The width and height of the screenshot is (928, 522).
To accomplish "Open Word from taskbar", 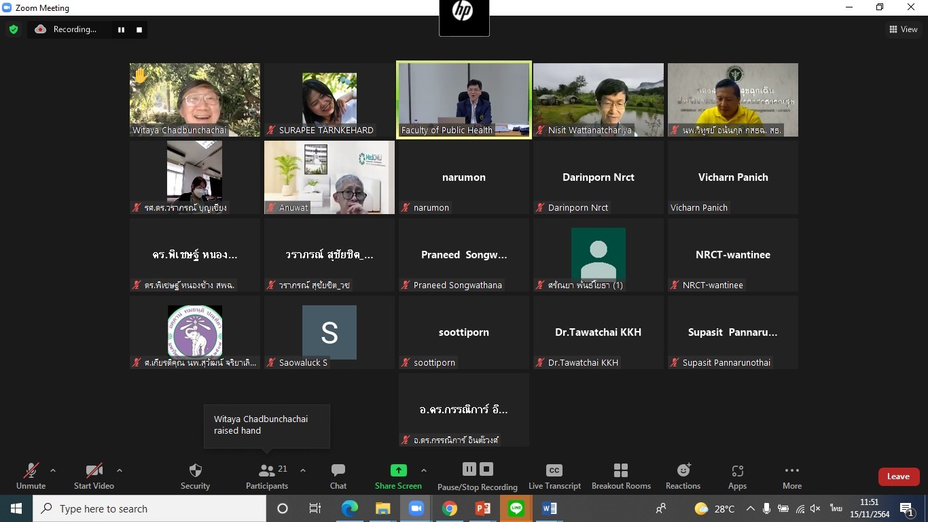I will pos(549,508).
